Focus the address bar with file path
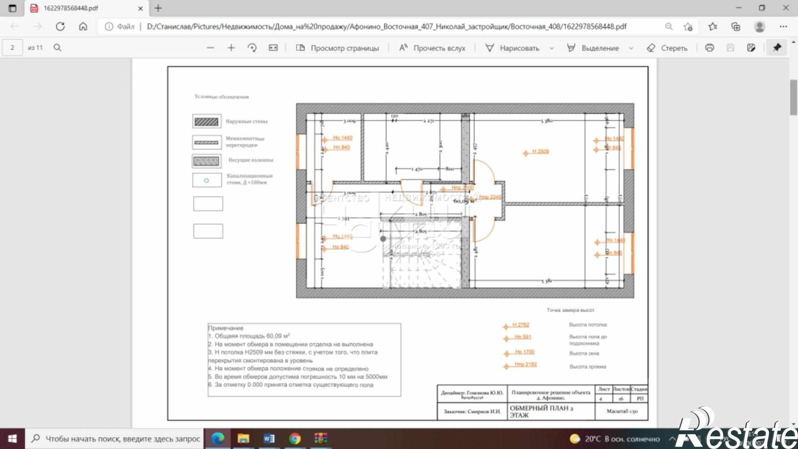Viewport: 798px width, 449px height. tap(386, 26)
